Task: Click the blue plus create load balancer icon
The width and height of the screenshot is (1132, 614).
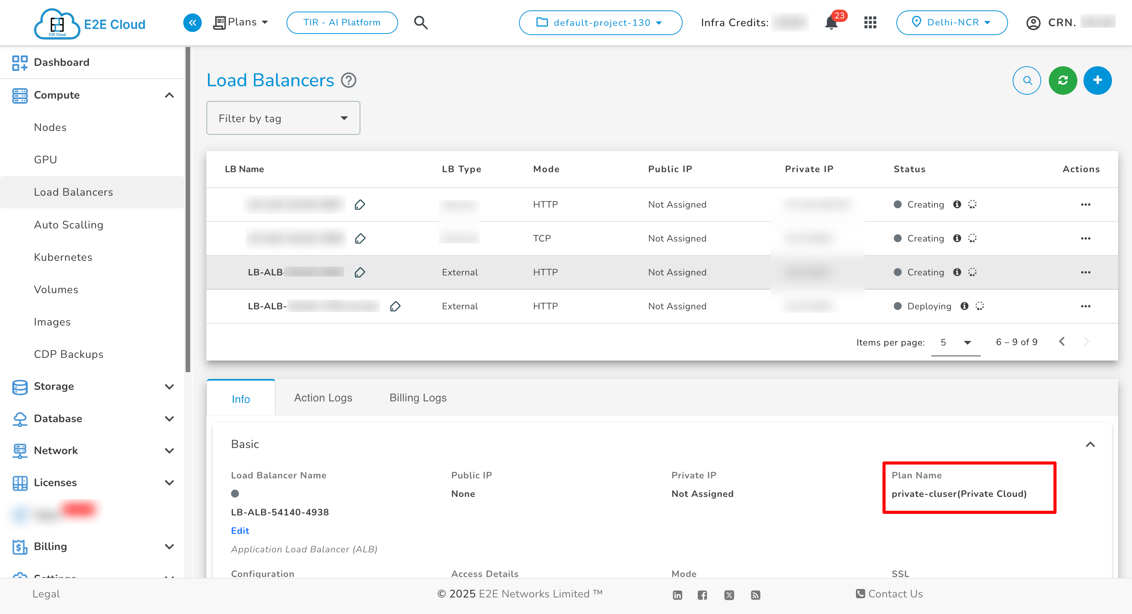Action: click(x=1097, y=81)
